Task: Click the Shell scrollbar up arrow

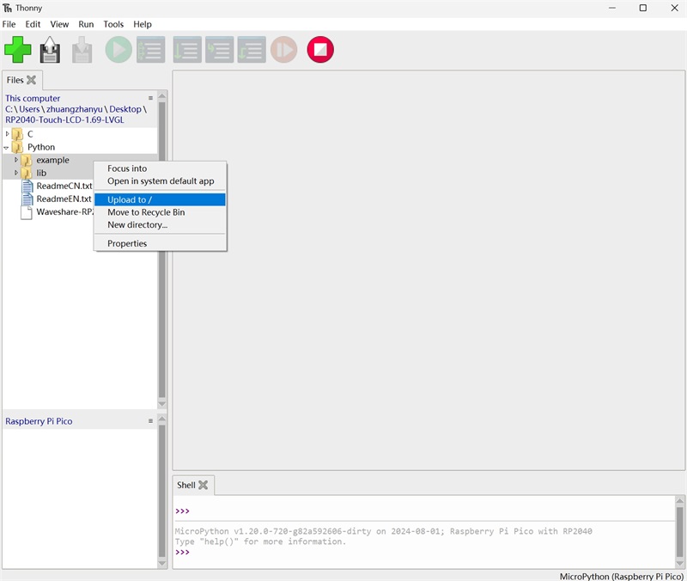Action: [679, 501]
